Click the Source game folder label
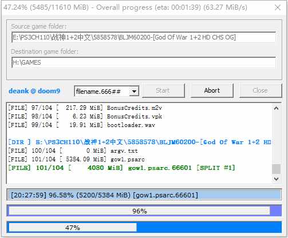 (x=38, y=26)
